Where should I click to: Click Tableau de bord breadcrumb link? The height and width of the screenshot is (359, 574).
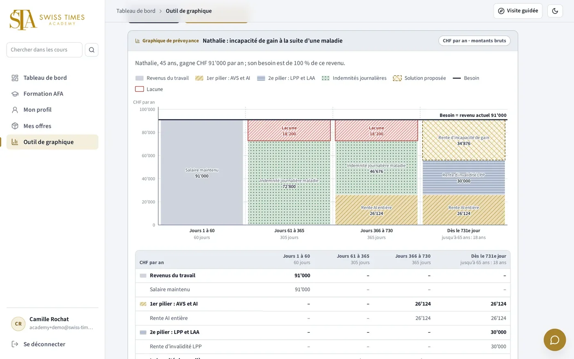pos(136,11)
